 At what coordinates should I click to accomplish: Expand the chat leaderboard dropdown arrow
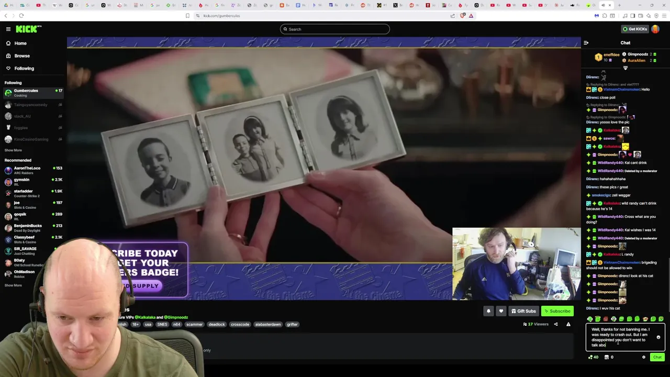coord(625,68)
